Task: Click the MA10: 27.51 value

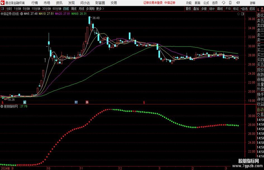Action: point(46,14)
